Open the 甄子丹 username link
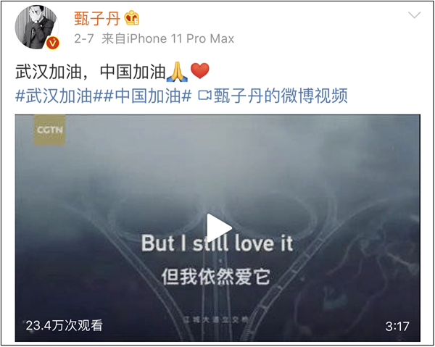Viewport: 435px width, 347px height. click(97, 19)
